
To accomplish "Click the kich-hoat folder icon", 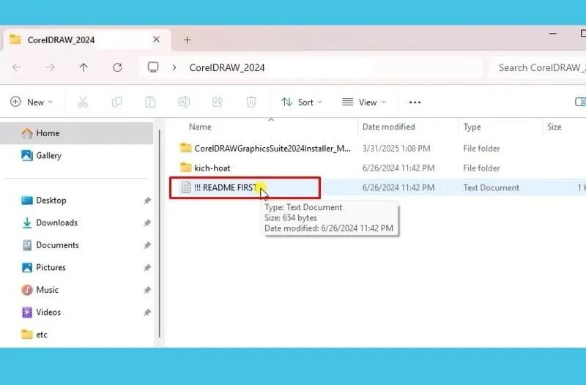I will tap(186, 168).
